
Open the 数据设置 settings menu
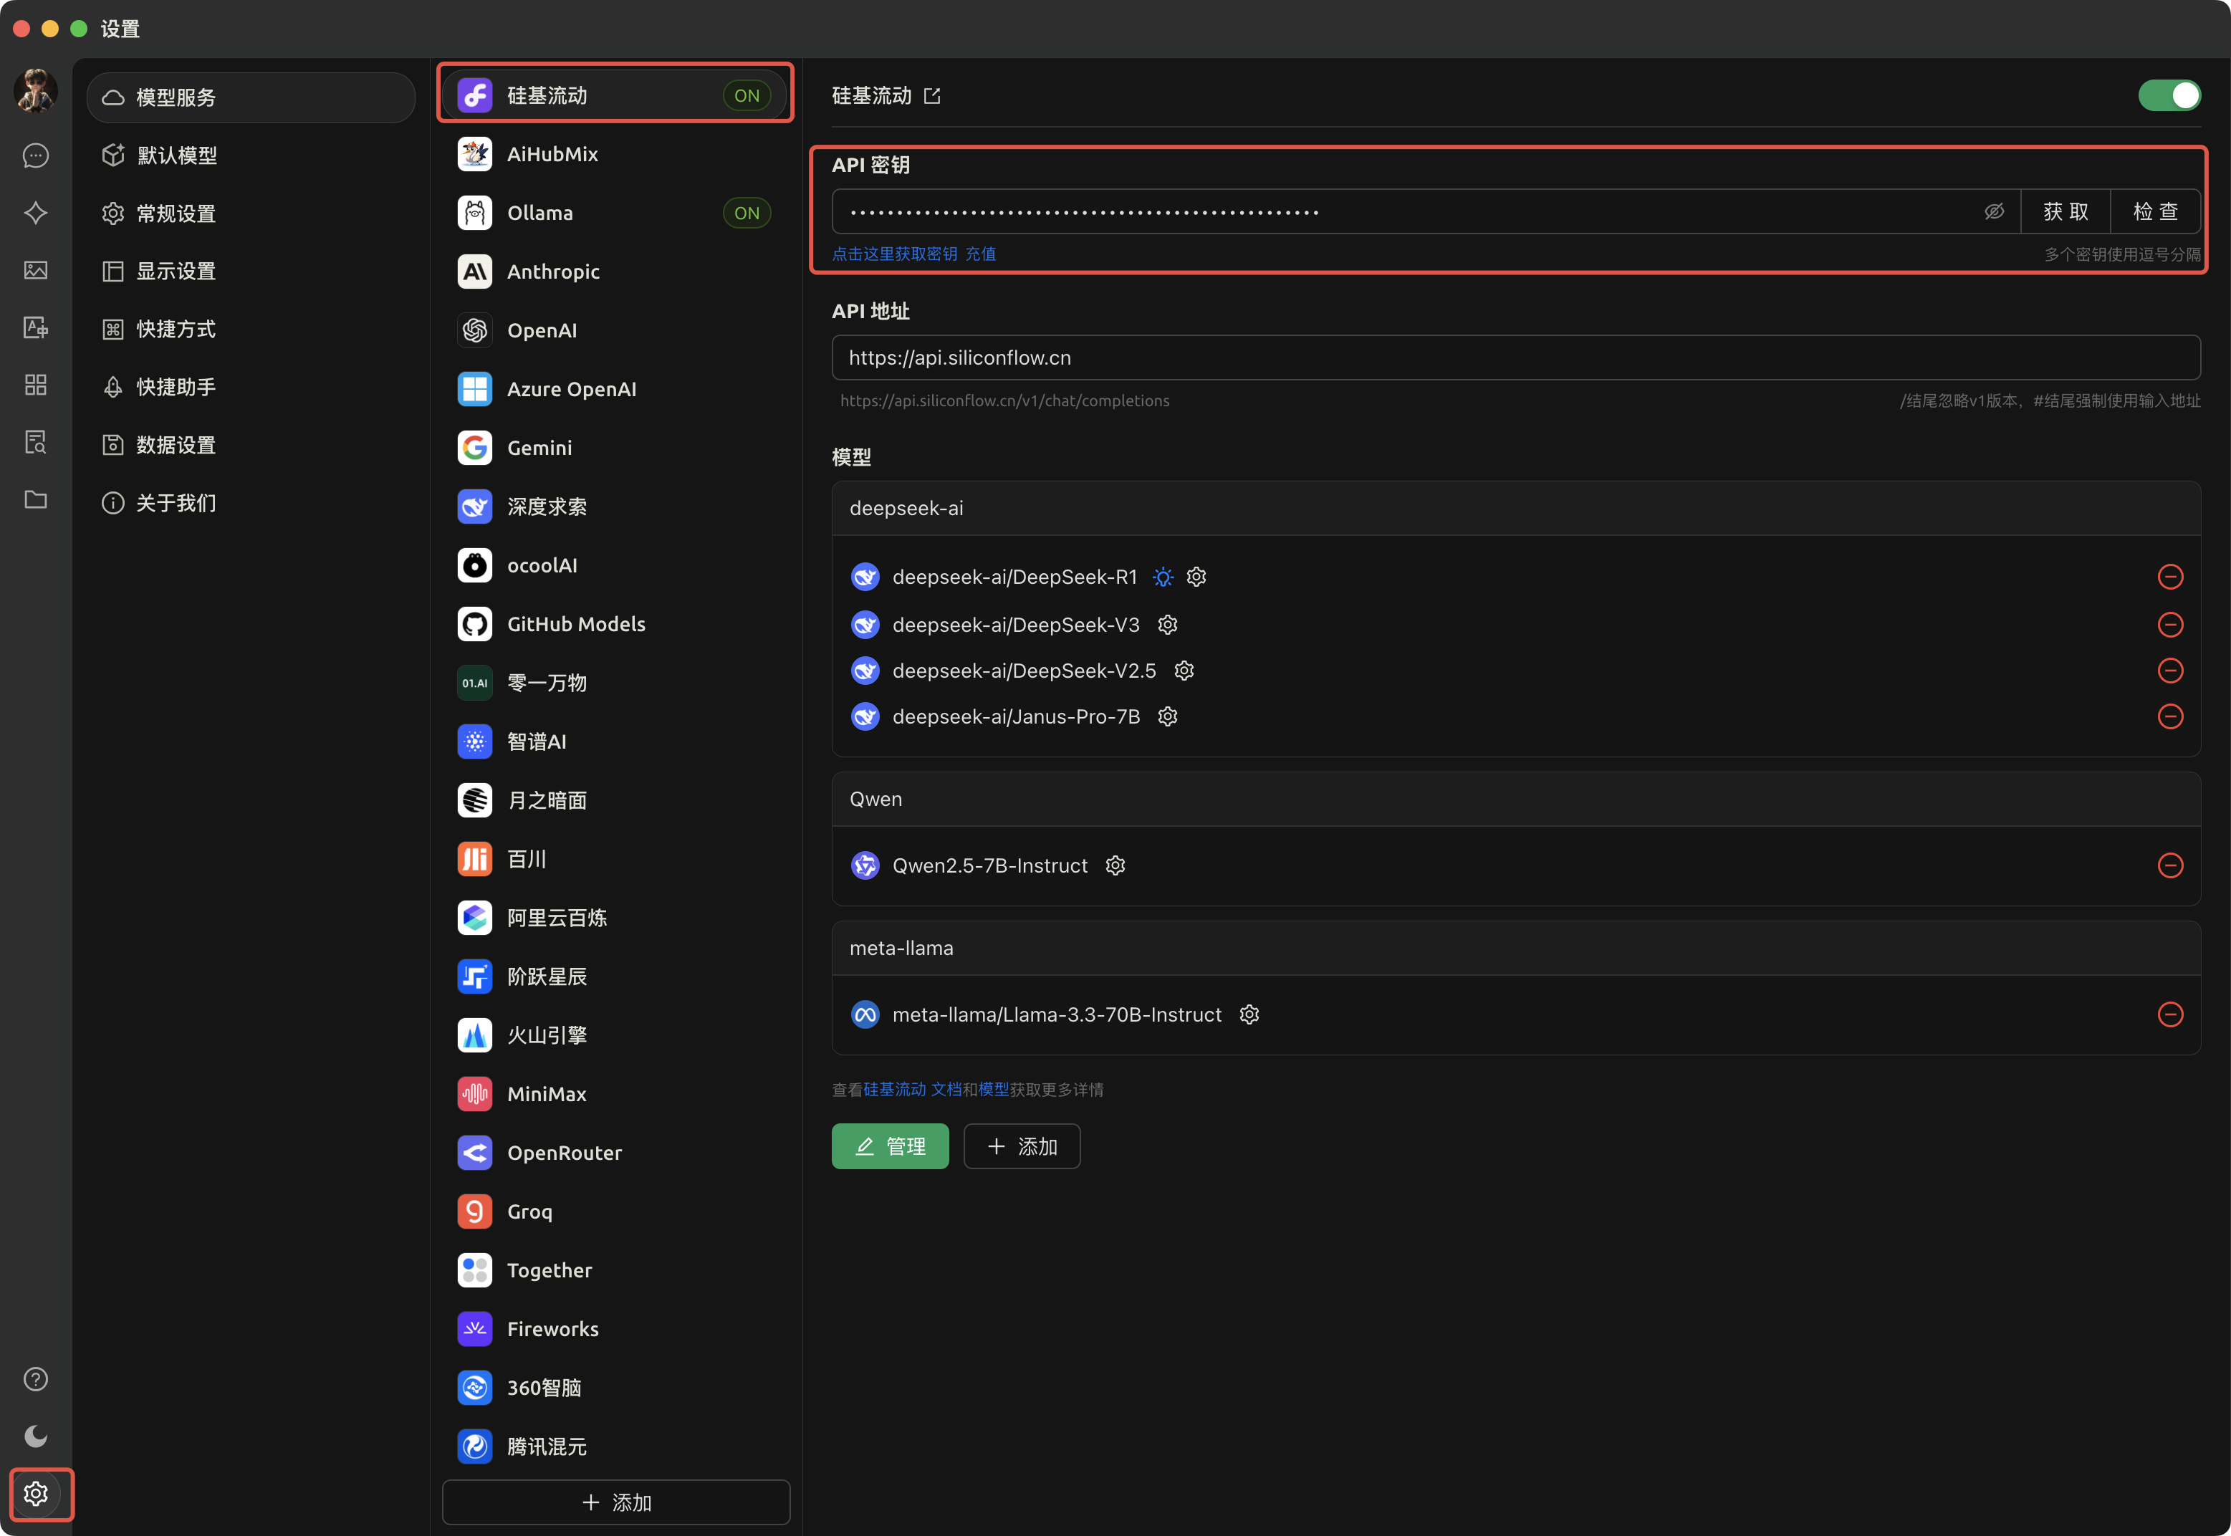pyautogui.click(x=175, y=445)
